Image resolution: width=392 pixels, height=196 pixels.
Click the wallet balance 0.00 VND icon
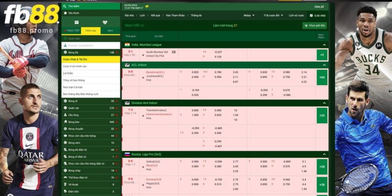[x=311, y=16]
